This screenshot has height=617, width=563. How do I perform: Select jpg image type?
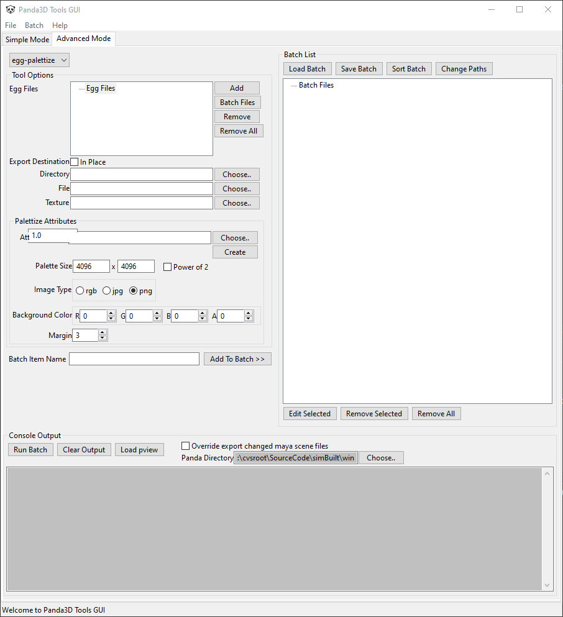pos(106,291)
